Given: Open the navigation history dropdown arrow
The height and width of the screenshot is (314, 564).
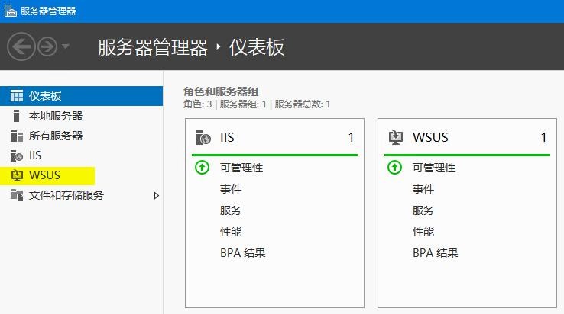Looking at the screenshot, I should click(x=66, y=47).
